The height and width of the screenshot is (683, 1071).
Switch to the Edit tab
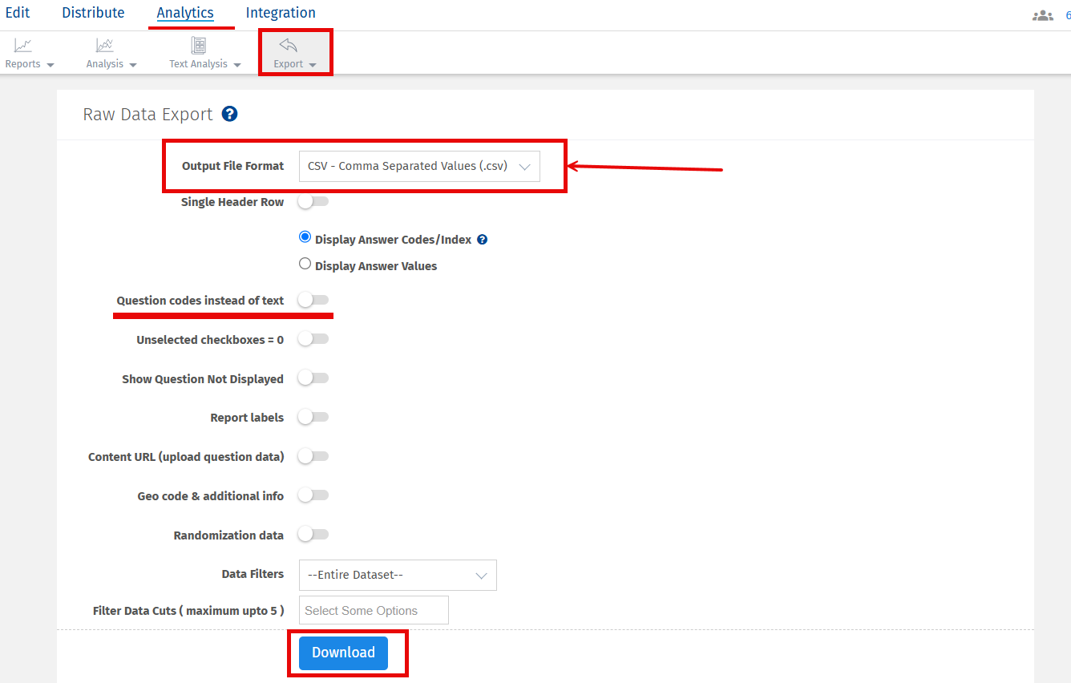18,13
